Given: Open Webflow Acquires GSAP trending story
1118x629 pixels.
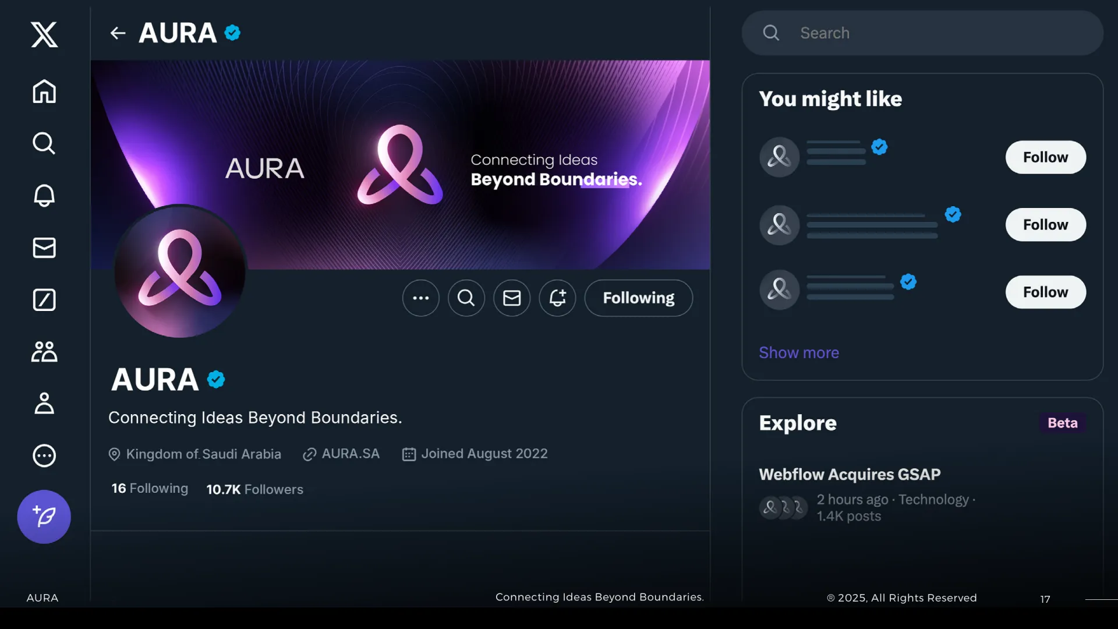Looking at the screenshot, I should [x=850, y=475].
